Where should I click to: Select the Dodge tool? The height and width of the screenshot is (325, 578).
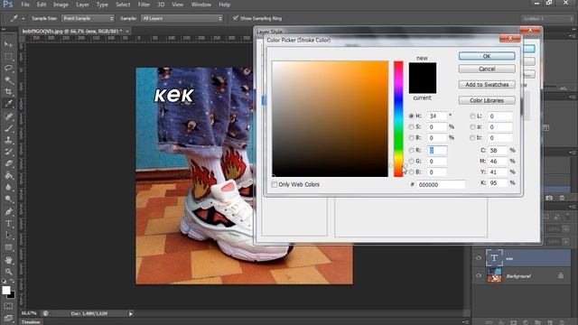(x=8, y=199)
